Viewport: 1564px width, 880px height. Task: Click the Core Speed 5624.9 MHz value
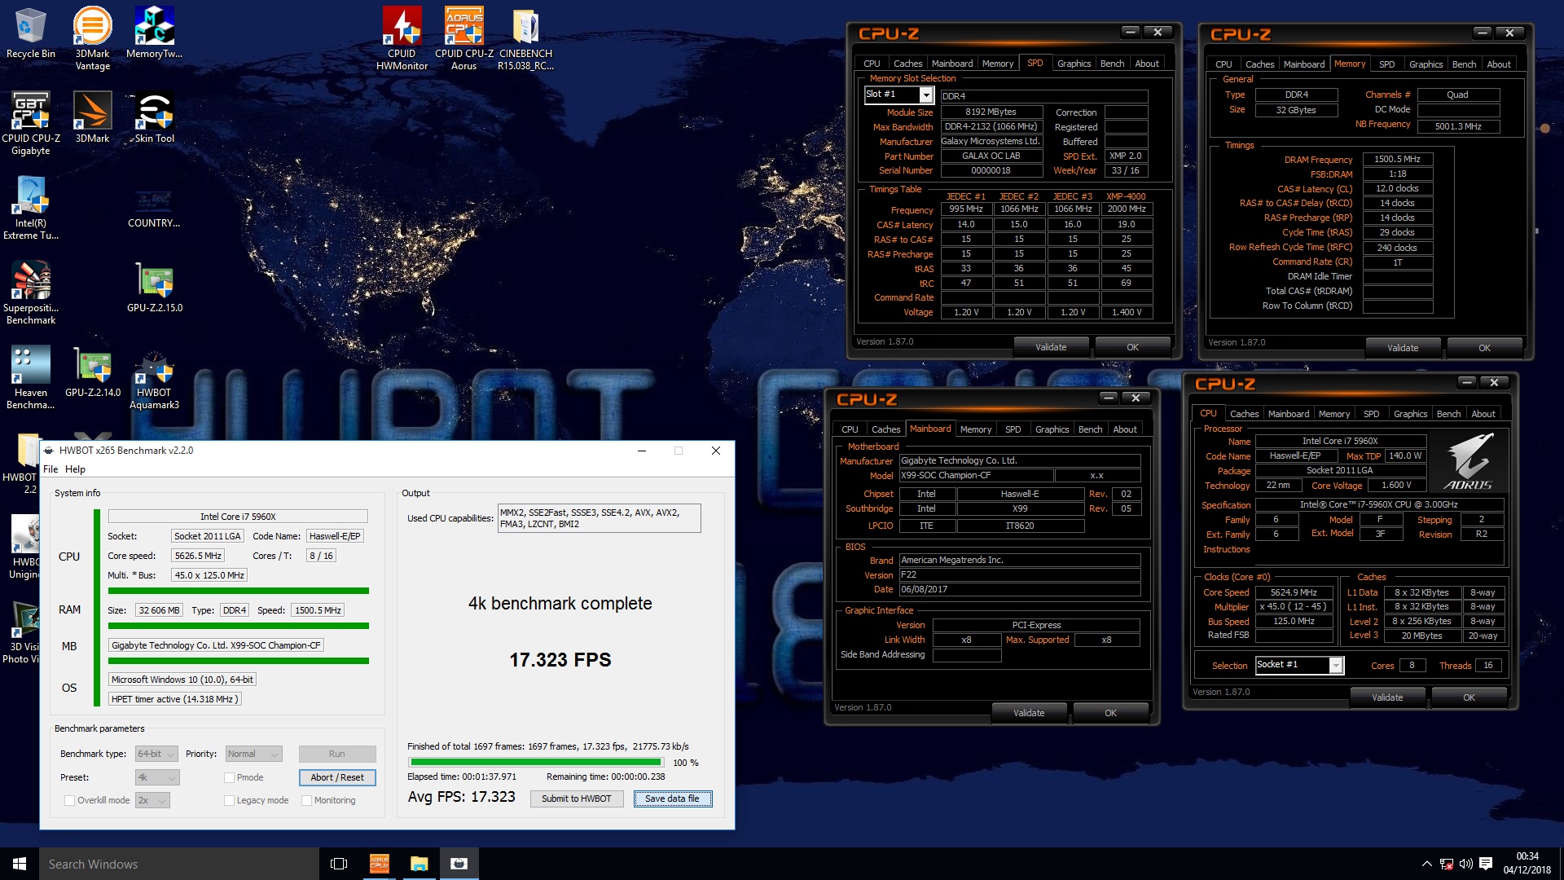click(x=1294, y=592)
